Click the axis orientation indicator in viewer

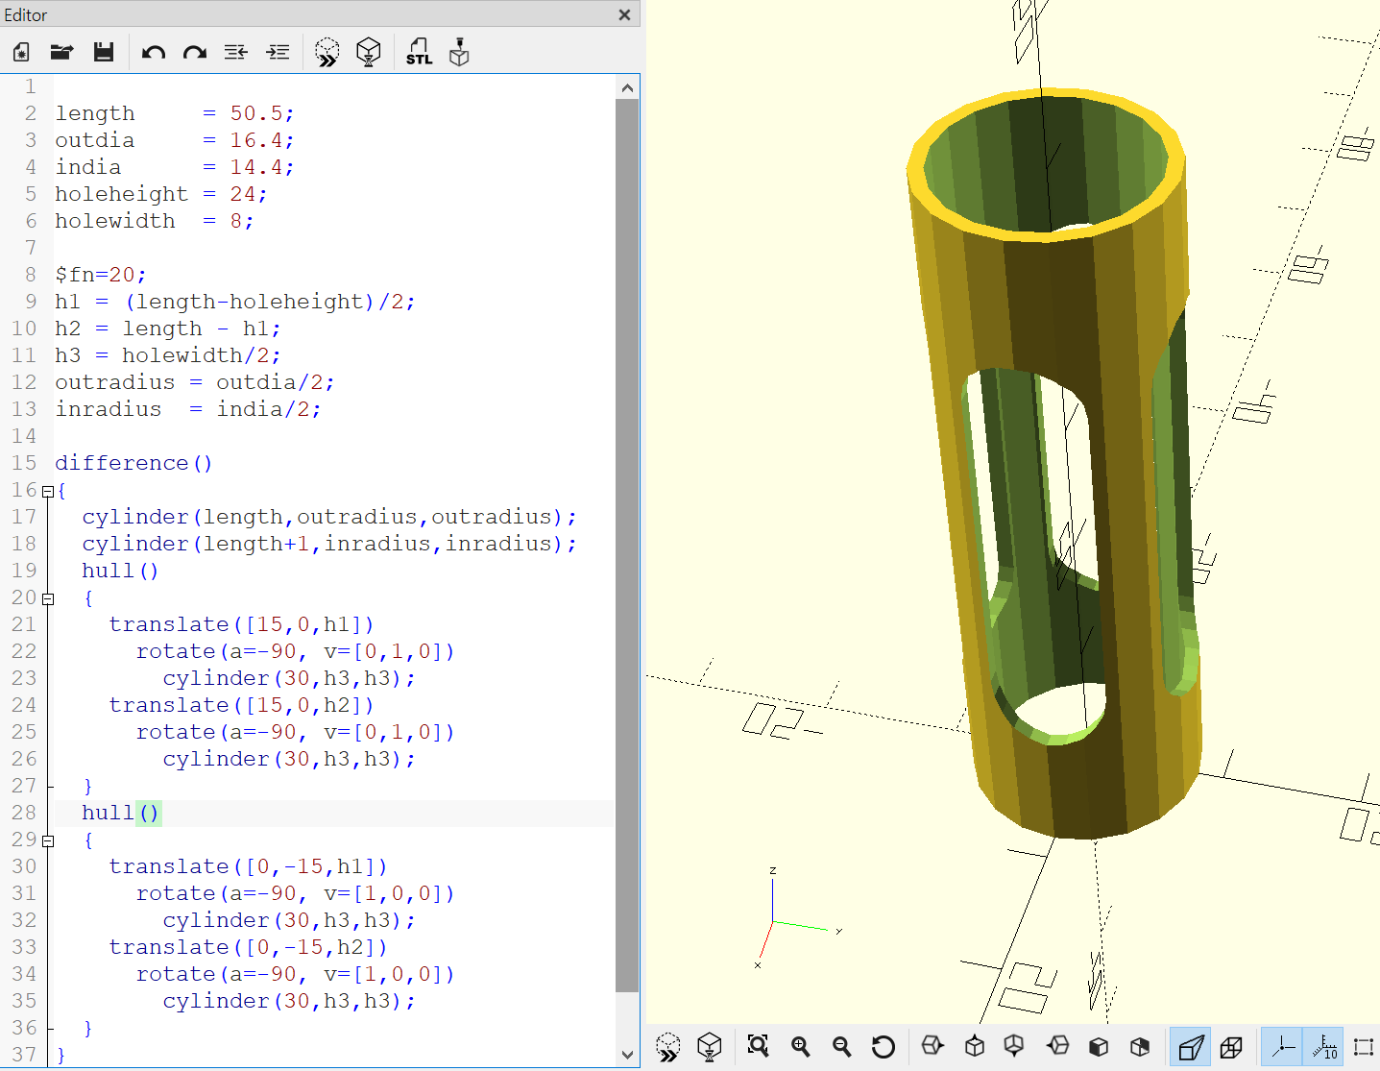pyautogui.click(x=797, y=920)
